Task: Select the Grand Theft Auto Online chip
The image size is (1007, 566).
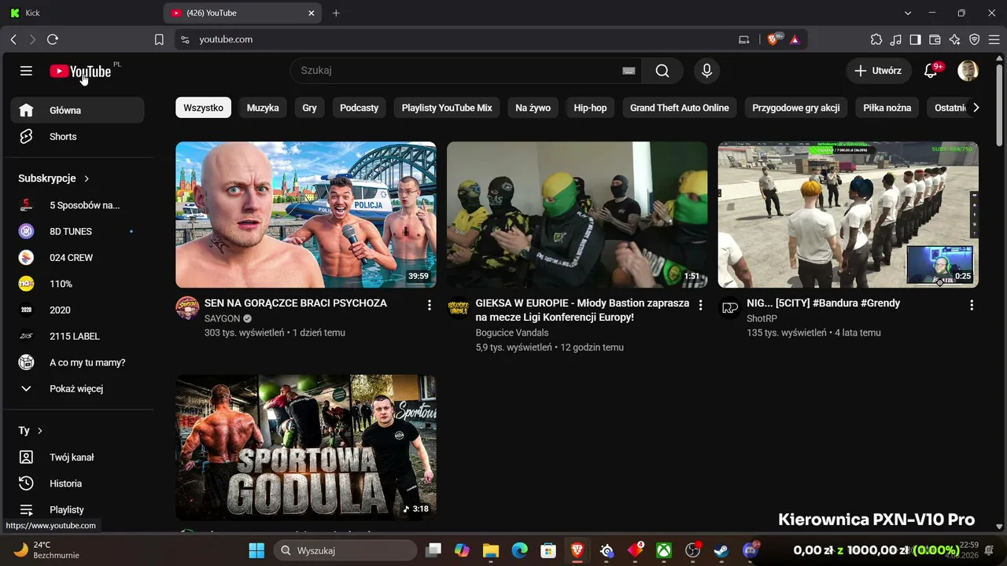Action: (680, 108)
